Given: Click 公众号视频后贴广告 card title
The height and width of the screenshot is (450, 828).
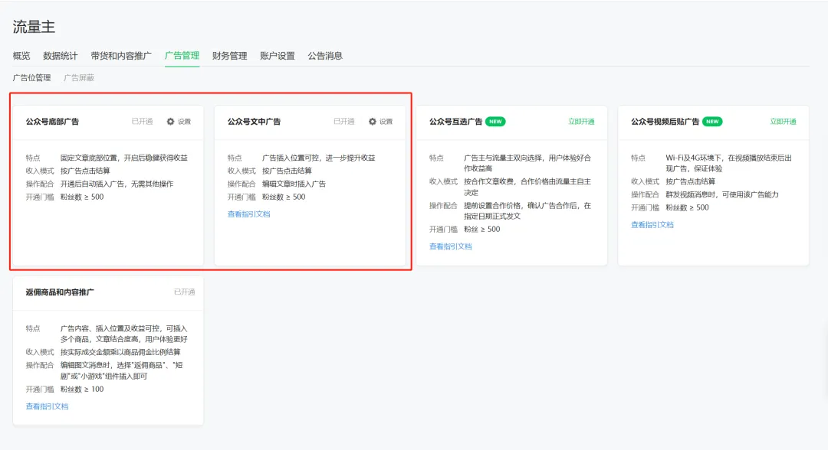Looking at the screenshot, I should point(665,122).
